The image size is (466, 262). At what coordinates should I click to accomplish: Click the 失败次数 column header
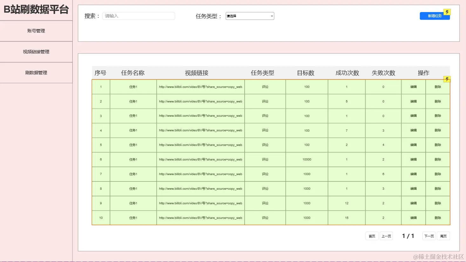[x=383, y=73]
